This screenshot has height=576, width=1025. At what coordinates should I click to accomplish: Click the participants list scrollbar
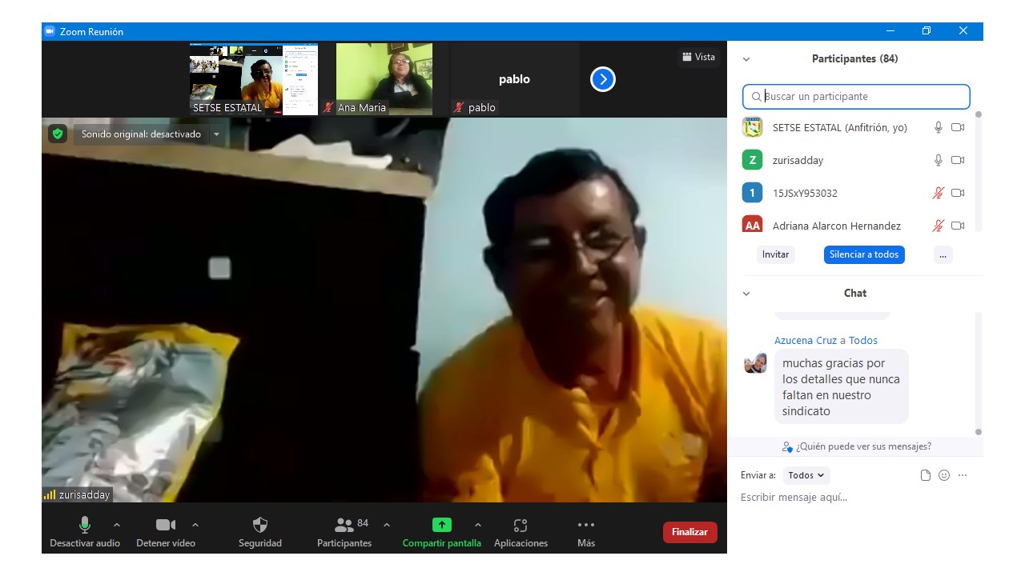[978, 172]
